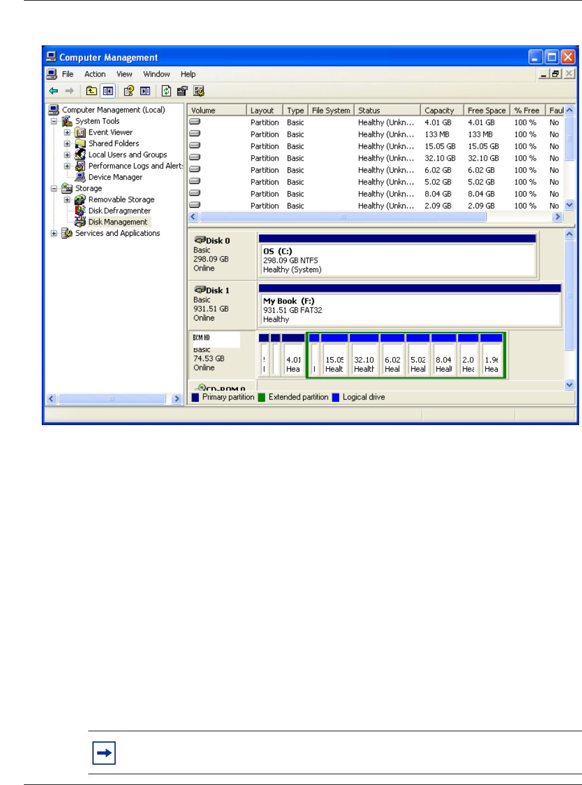
Task: Select the 15.05 GB logical drive block
Action: tap(335, 355)
